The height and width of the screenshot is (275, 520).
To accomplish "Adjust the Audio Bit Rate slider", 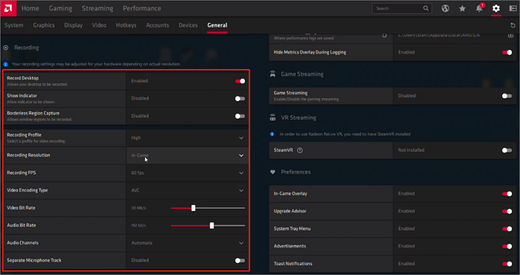I will tap(212, 226).
